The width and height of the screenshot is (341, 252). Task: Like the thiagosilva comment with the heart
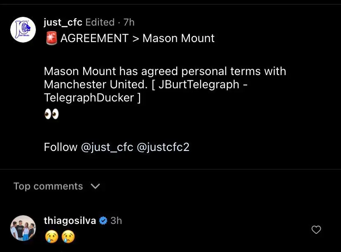click(316, 230)
